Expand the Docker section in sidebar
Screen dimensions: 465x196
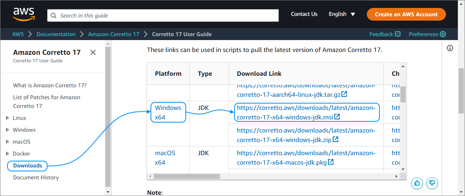tap(8, 154)
